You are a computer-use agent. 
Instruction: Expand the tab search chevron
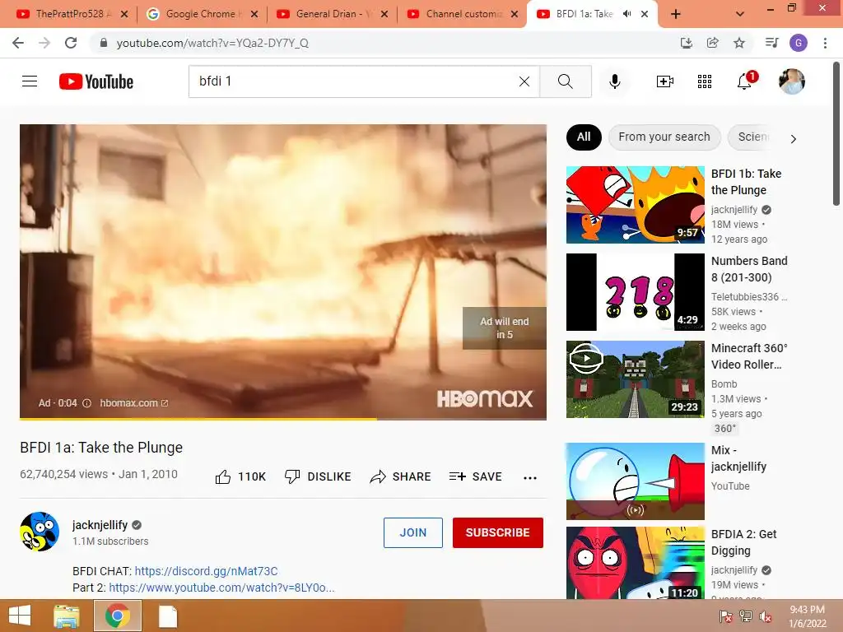pyautogui.click(x=740, y=14)
